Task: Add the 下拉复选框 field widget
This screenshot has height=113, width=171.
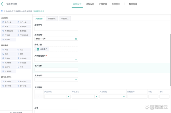Action: click(24, 35)
